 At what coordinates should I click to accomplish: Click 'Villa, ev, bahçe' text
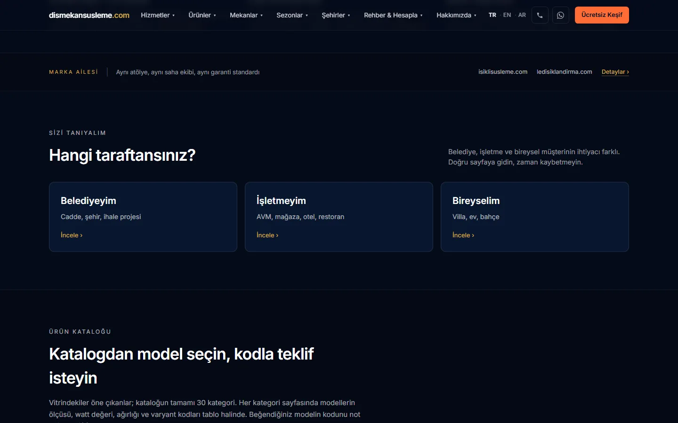pyautogui.click(x=476, y=217)
